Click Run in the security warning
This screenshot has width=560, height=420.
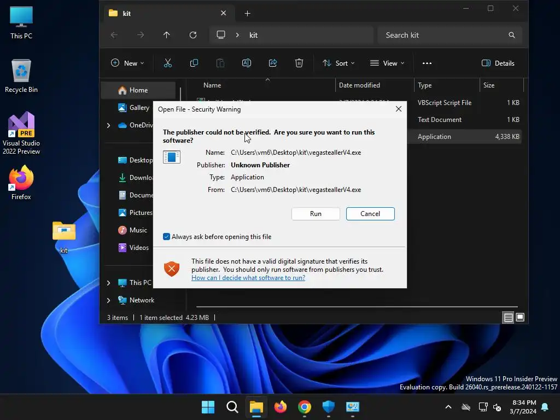point(316,214)
